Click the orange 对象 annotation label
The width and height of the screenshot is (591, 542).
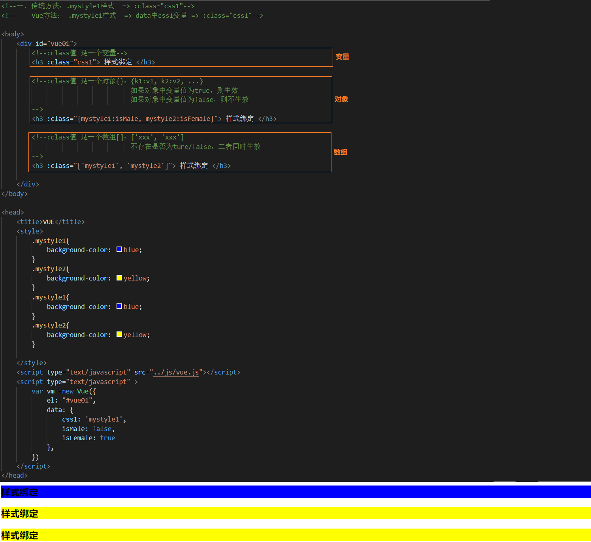click(341, 100)
